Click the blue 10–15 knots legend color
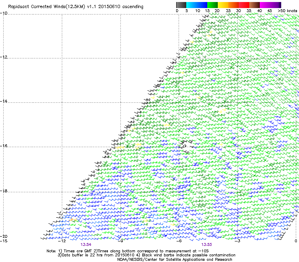The height and width of the screenshot is (262, 299). [x=202, y=5]
